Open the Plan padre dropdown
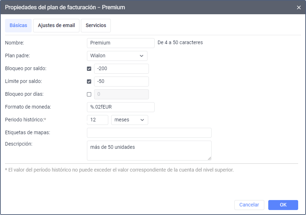 pyautogui.click(x=117, y=56)
